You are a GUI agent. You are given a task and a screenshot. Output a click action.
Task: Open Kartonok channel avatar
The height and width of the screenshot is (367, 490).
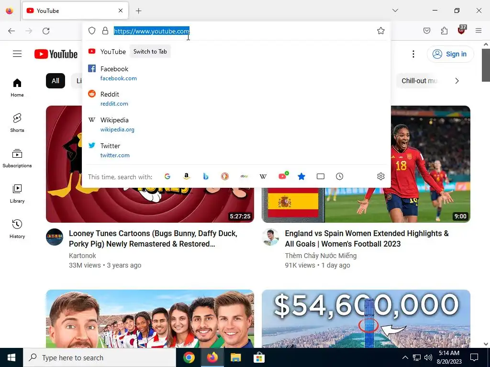coord(55,237)
